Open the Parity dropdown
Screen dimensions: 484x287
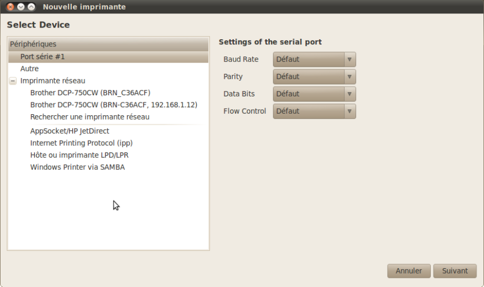tap(314, 76)
